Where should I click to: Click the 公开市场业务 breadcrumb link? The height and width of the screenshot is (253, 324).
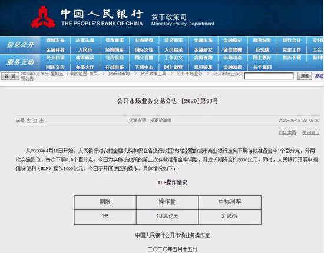coord(189,74)
